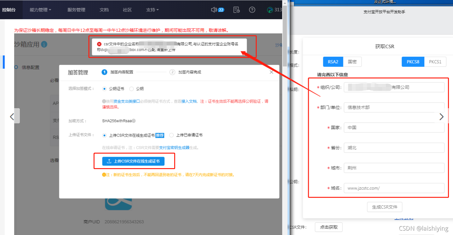This screenshot has width=453, height=235.
Task: Click the help question mark icon in top bar
Action: pyautogui.click(x=252, y=10)
